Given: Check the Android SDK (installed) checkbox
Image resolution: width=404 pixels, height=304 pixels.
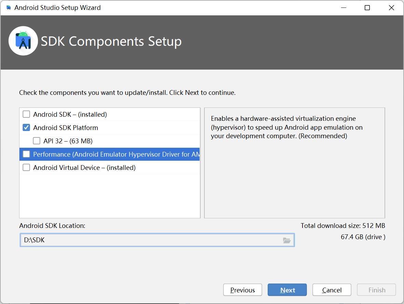Looking at the screenshot, I should [x=26, y=114].
